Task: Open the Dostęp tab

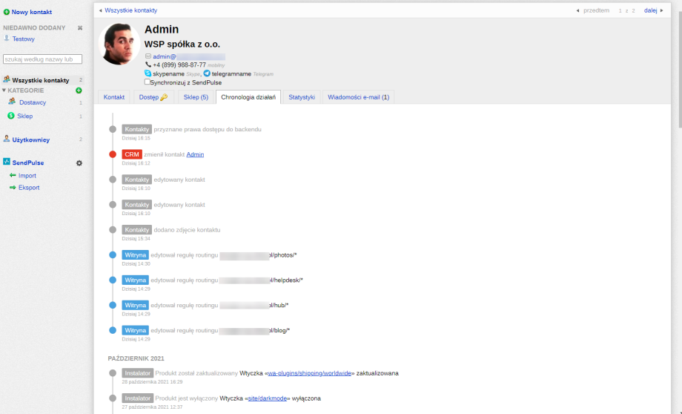Action: (153, 97)
